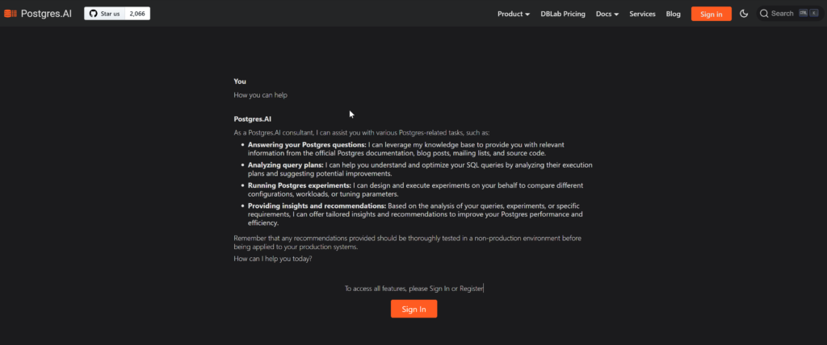The image size is (827, 345).
Task: Click the orange Sign in header button
Action: click(711, 14)
